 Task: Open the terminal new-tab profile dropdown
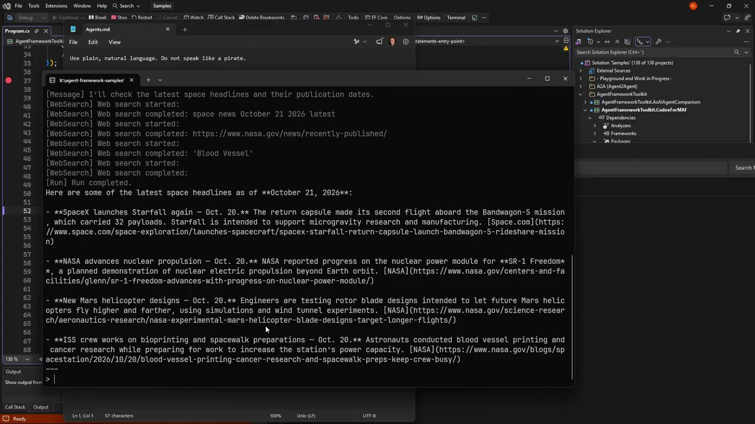coord(159,80)
